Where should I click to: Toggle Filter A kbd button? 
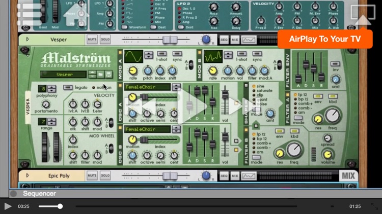(x=333, y=96)
